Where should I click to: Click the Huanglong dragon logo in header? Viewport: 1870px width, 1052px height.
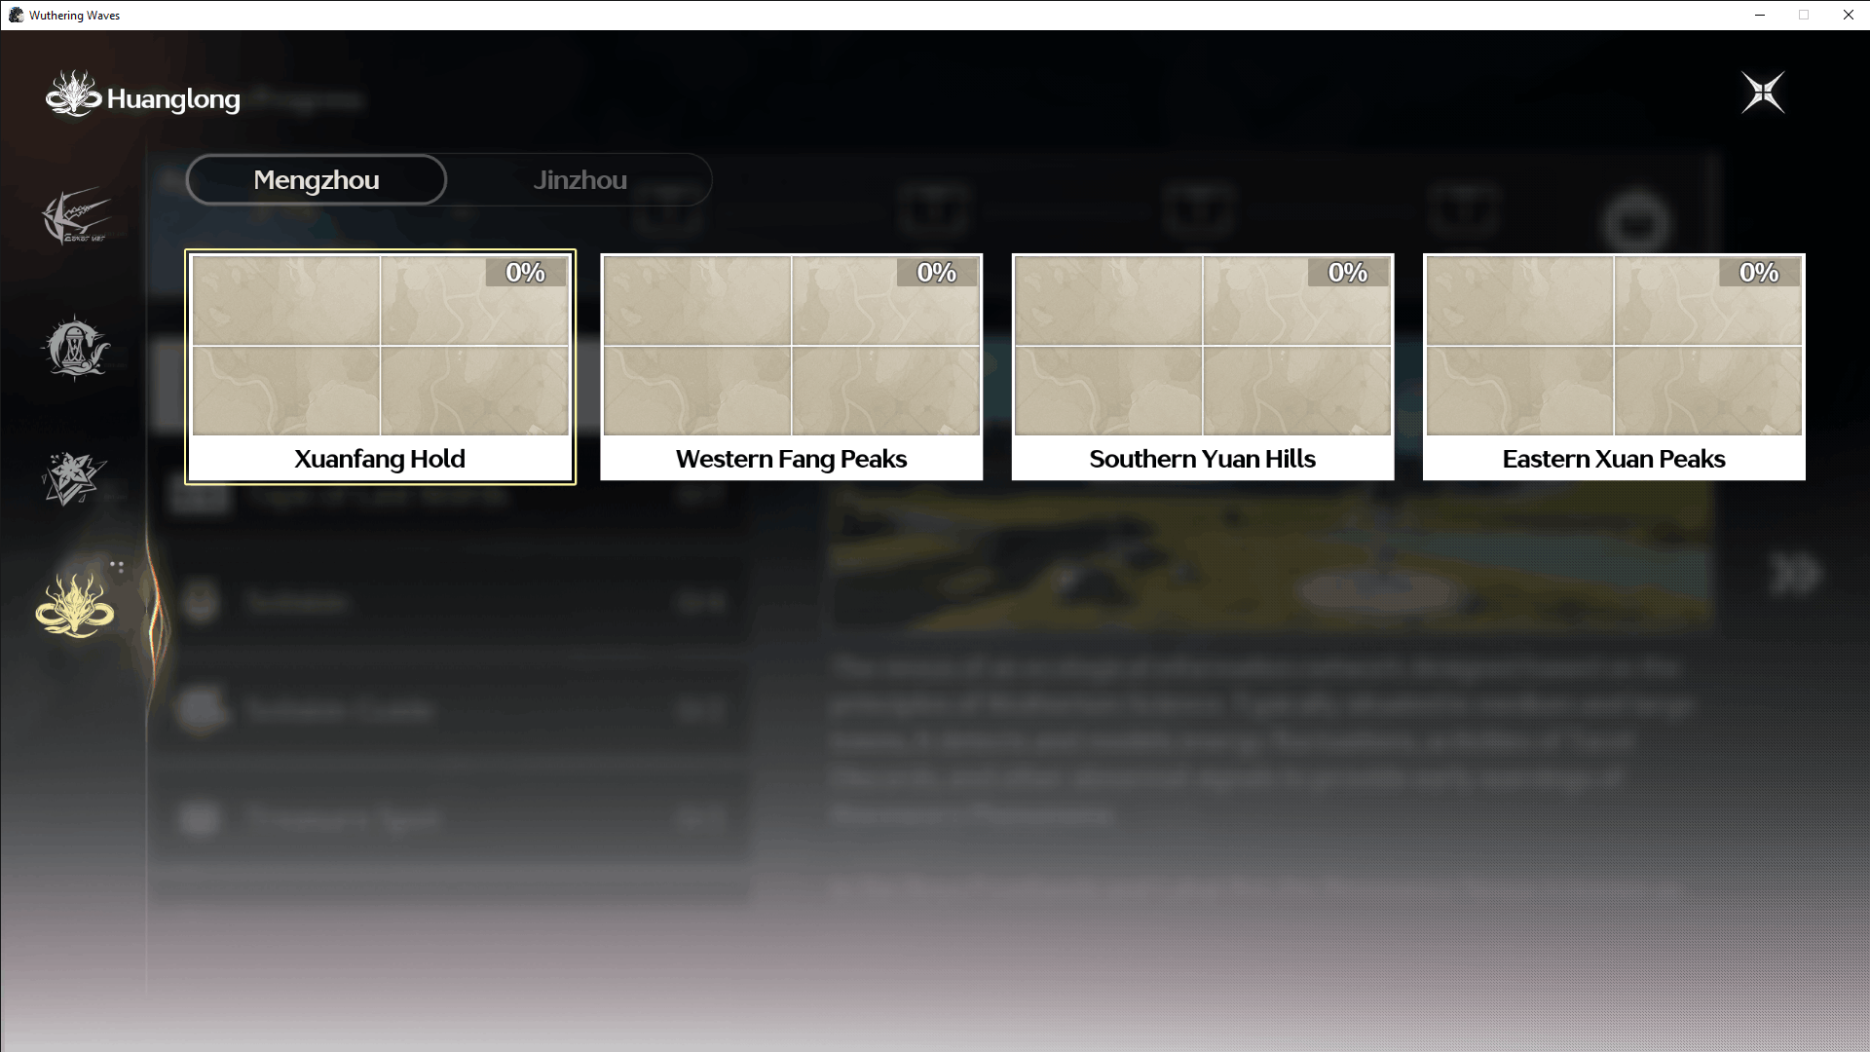click(x=73, y=94)
